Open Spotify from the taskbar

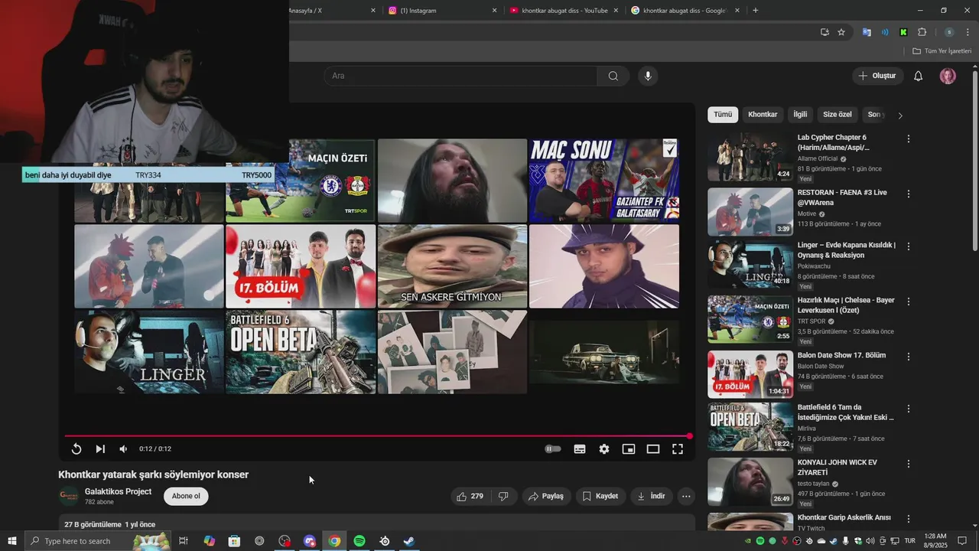(x=359, y=541)
